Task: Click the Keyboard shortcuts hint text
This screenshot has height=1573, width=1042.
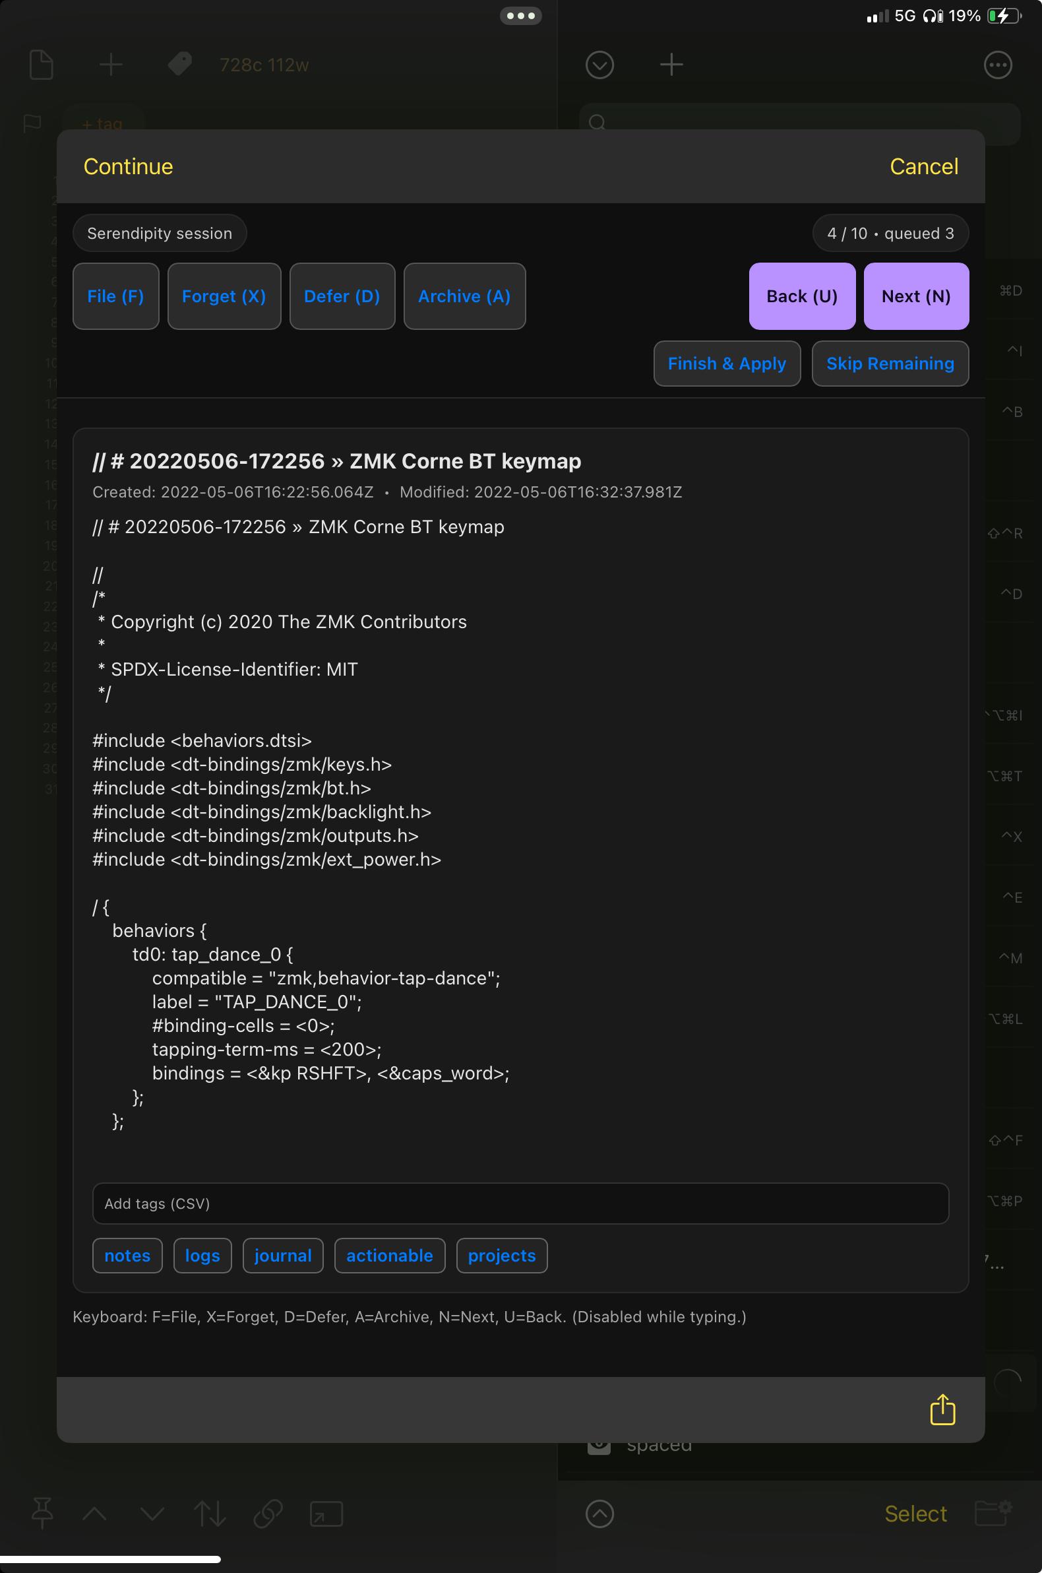Action: tap(410, 1317)
